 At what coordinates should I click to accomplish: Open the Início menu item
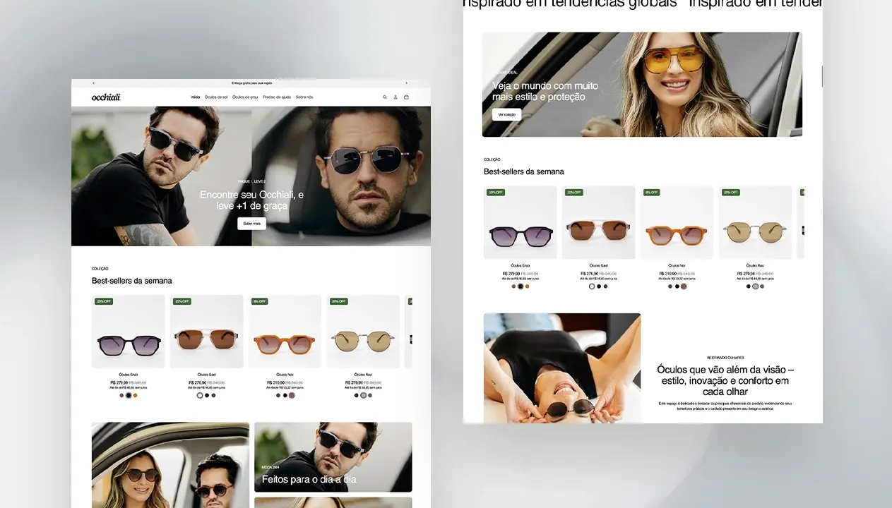pyautogui.click(x=196, y=97)
